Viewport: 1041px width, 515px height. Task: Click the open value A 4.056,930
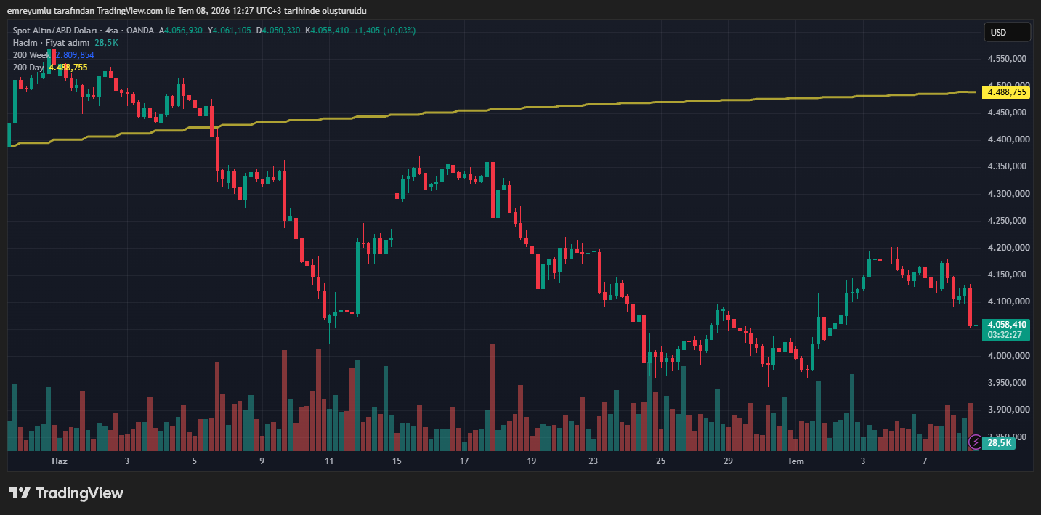181,31
